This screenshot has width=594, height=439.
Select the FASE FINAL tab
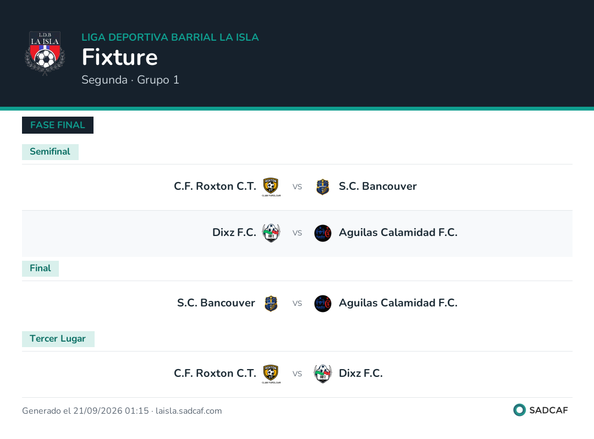click(58, 125)
